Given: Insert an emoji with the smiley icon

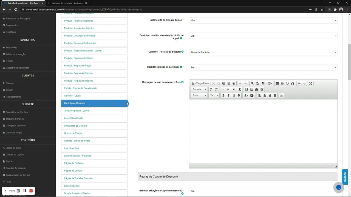Looking at the screenshot, I should [x=287, y=83].
